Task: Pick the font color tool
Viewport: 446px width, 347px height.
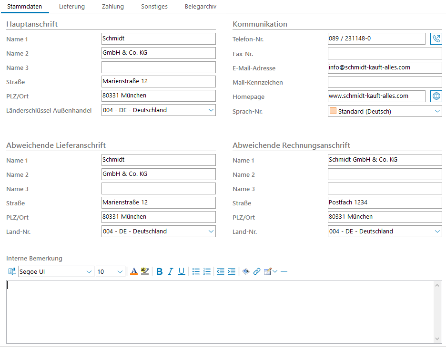Action: pyautogui.click(x=134, y=271)
